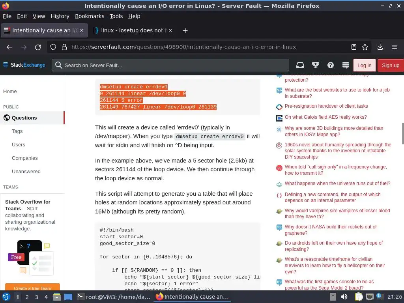Image resolution: width=404 pixels, height=303 pixels.
Task: Open Stack Exchange site switcher icon
Action: (x=346, y=65)
